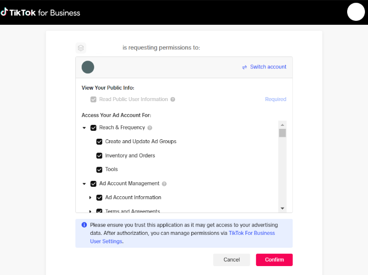Click help icon next to Read Public User Information
Image resolution: width=368 pixels, height=275 pixels.
coord(173,100)
